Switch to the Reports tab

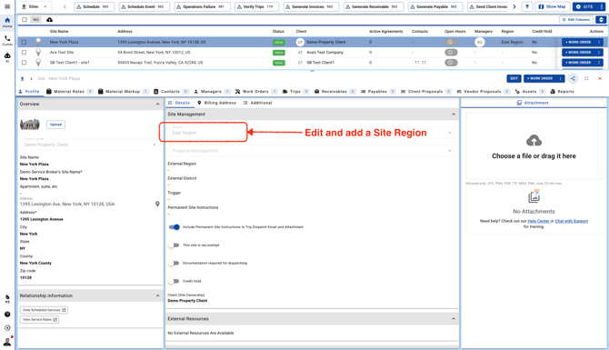(562, 92)
